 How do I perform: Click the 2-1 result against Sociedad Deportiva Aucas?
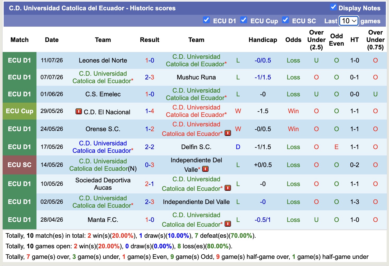(x=150, y=184)
